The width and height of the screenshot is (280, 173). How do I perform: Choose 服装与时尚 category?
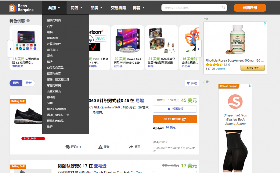pyautogui.click(x=54, y=20)
